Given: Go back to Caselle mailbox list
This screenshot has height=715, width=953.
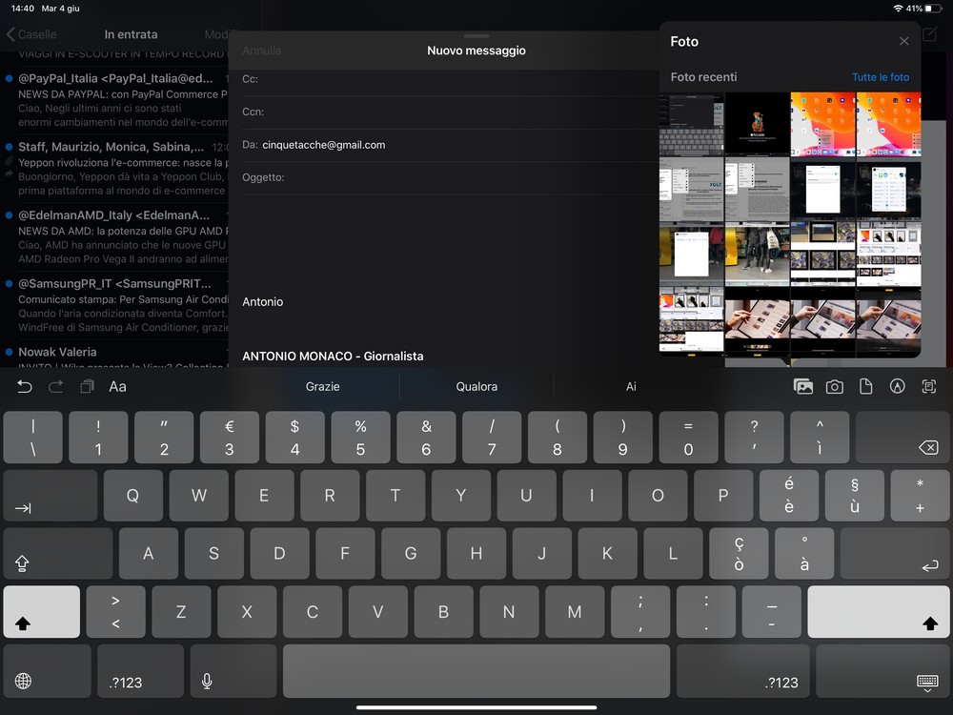Looking at the screenshot, I should click(31, 34).
